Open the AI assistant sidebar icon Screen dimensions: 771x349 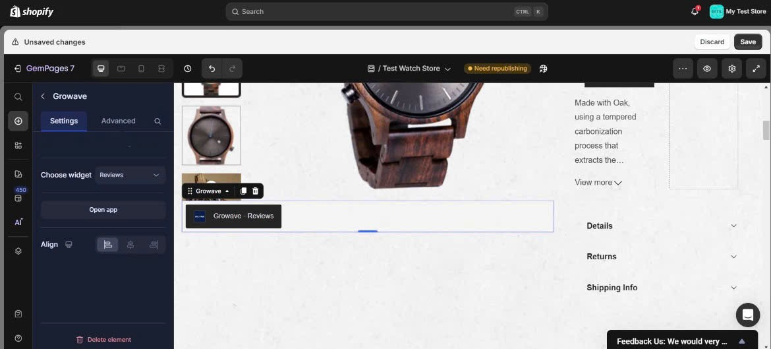click(x=18, y=222)
